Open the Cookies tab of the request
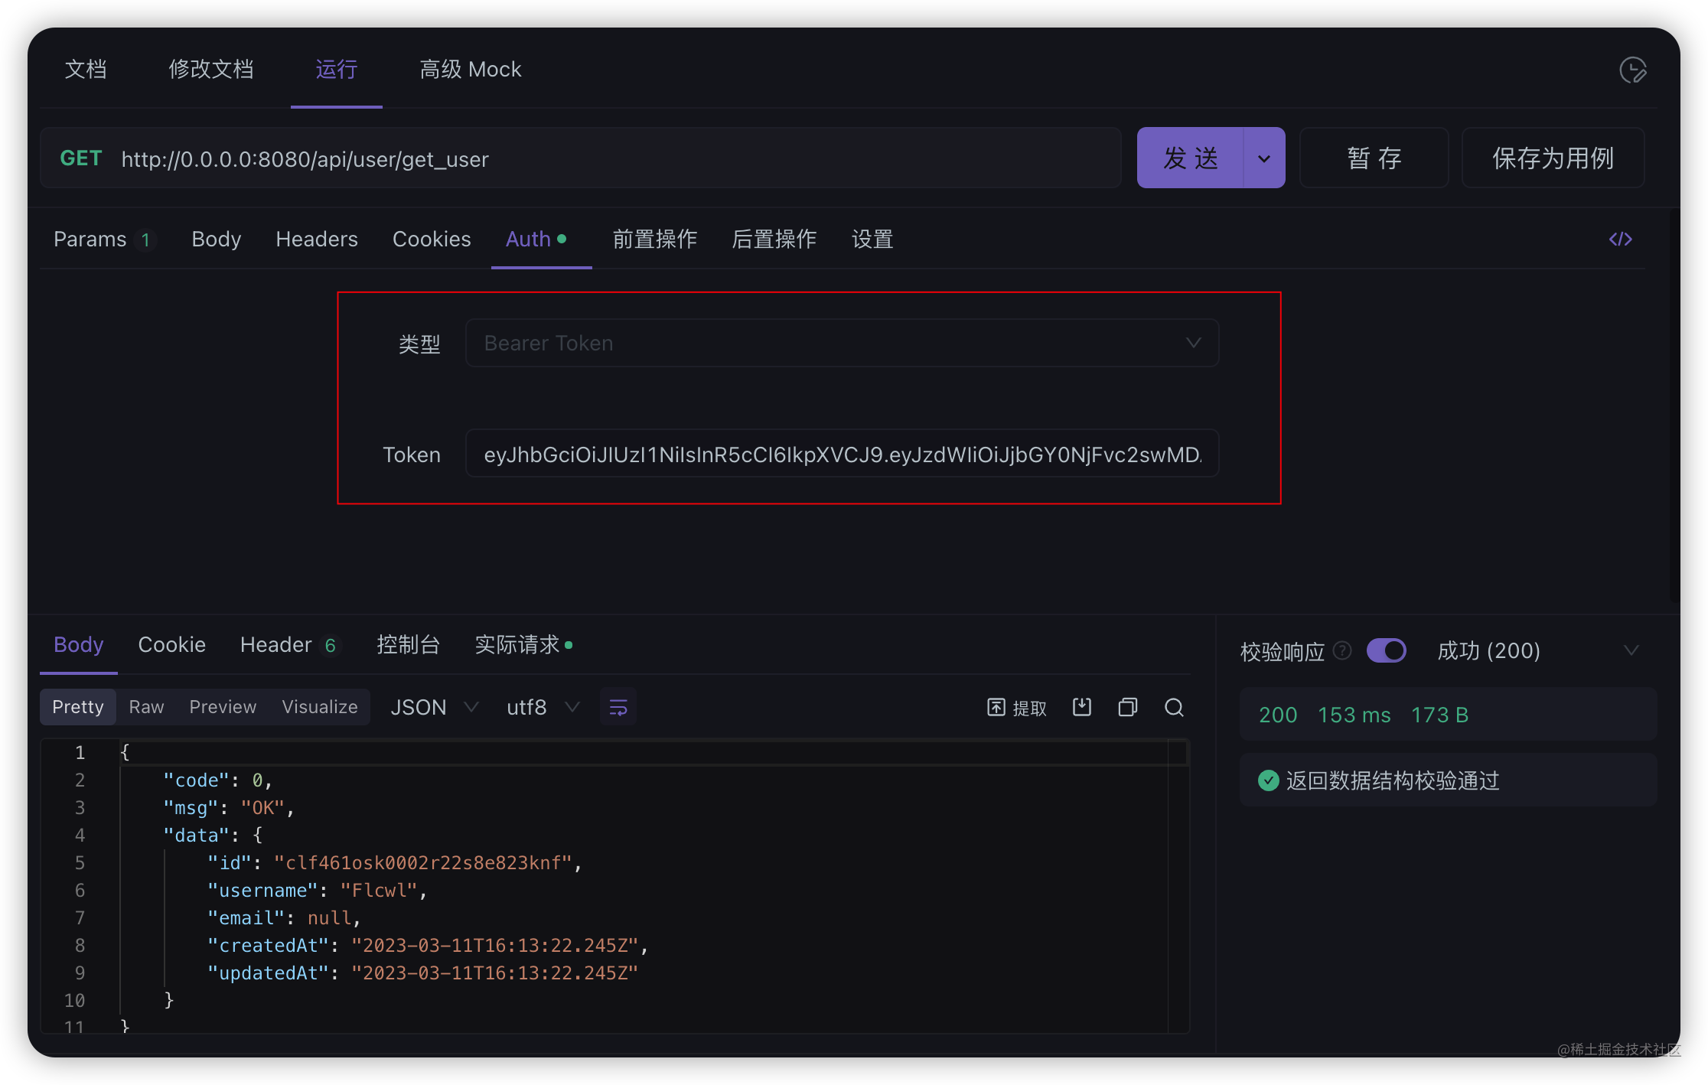 point(431,239)
